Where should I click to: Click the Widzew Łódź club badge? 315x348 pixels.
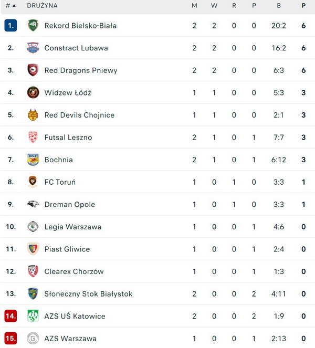pyautogui.click(x=33, y=92)
